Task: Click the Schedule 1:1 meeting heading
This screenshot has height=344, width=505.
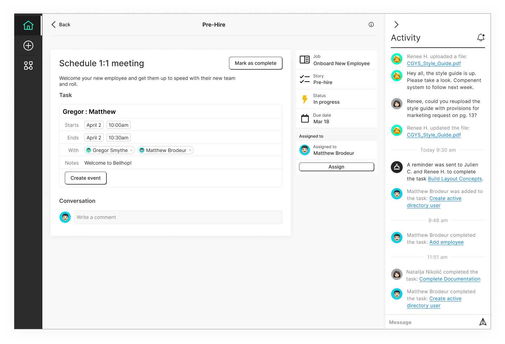Action: coord(102,63)
